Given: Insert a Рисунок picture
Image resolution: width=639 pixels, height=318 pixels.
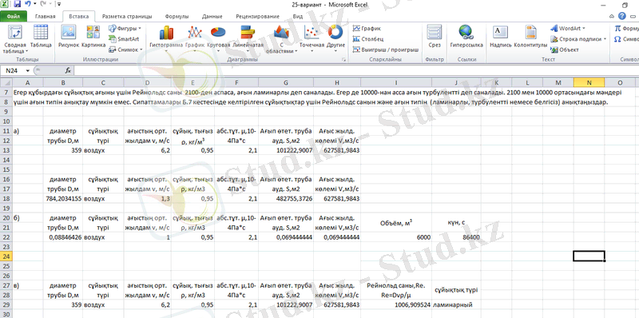Looking at the screenshot, I should pyautogui.click(x=69, y=37).
